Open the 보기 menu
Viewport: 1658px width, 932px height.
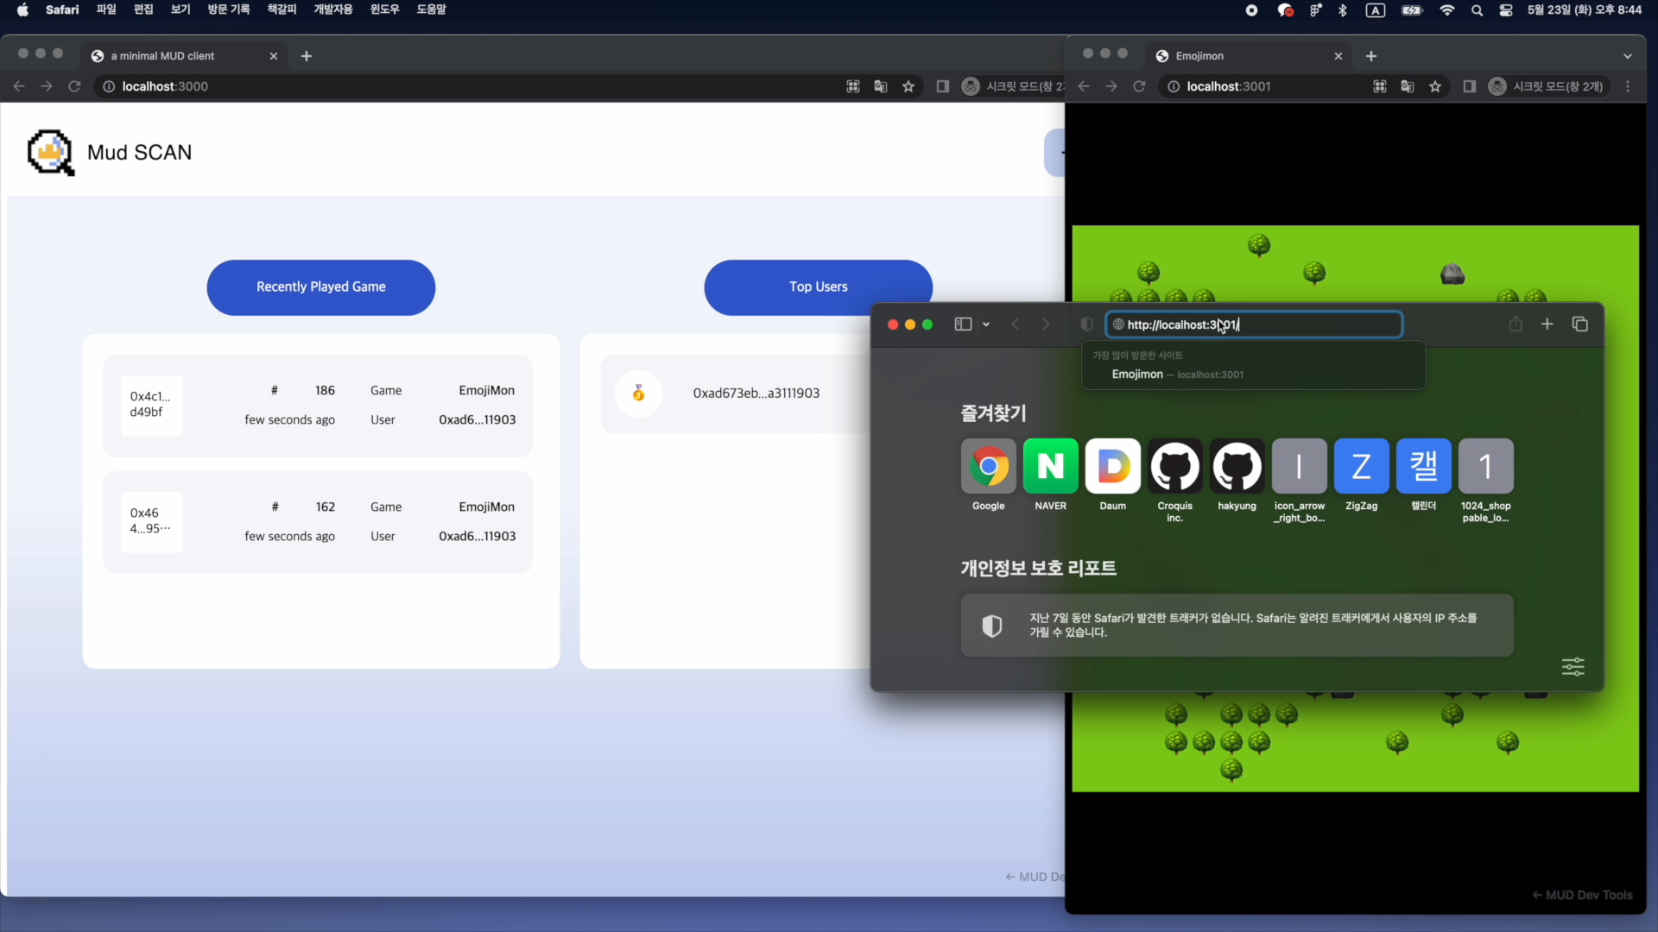180,9
